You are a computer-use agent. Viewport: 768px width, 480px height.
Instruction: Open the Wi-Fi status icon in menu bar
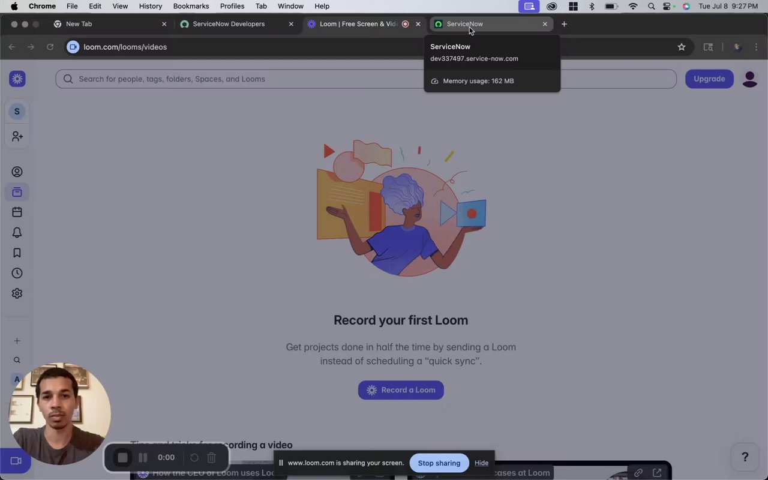[632, 6]
